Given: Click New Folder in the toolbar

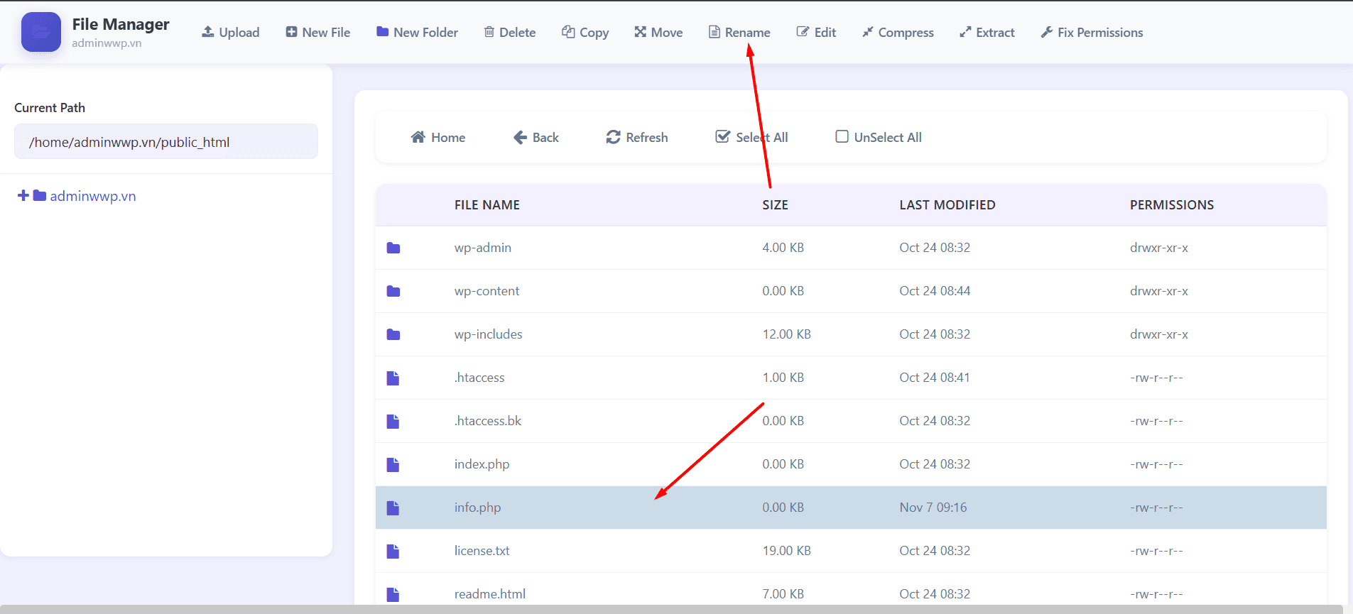Looking at the screenshot, I should pos(417,33).
